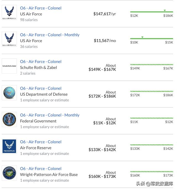Click the striped $149K to $167K range bar

pyautogui.click(x=152, y=65)
